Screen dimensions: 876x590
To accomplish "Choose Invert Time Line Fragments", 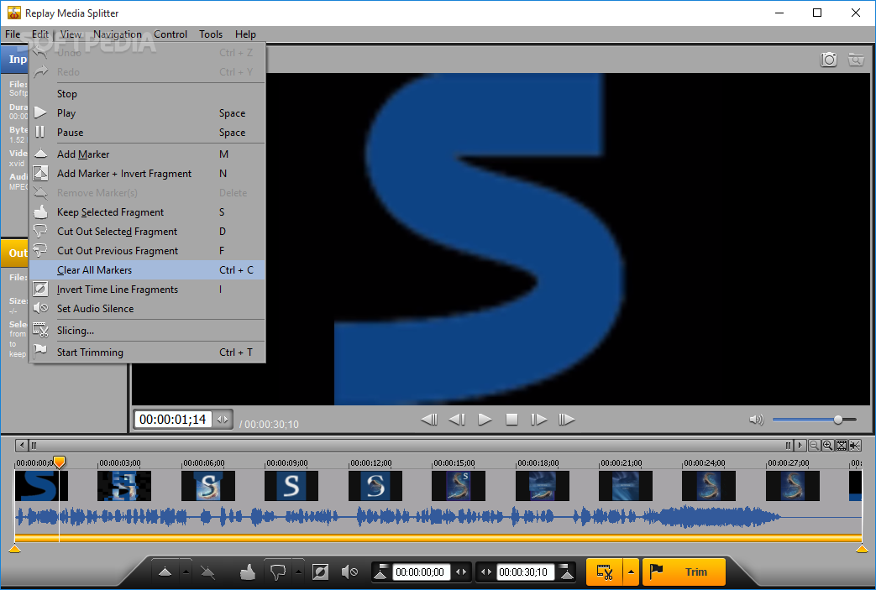I will (148, 290).
